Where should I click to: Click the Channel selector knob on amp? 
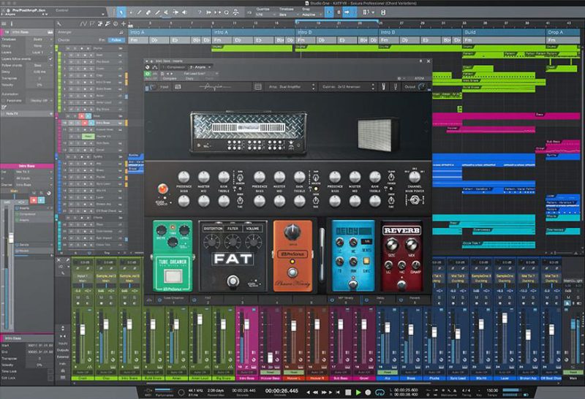coord(414,177)
